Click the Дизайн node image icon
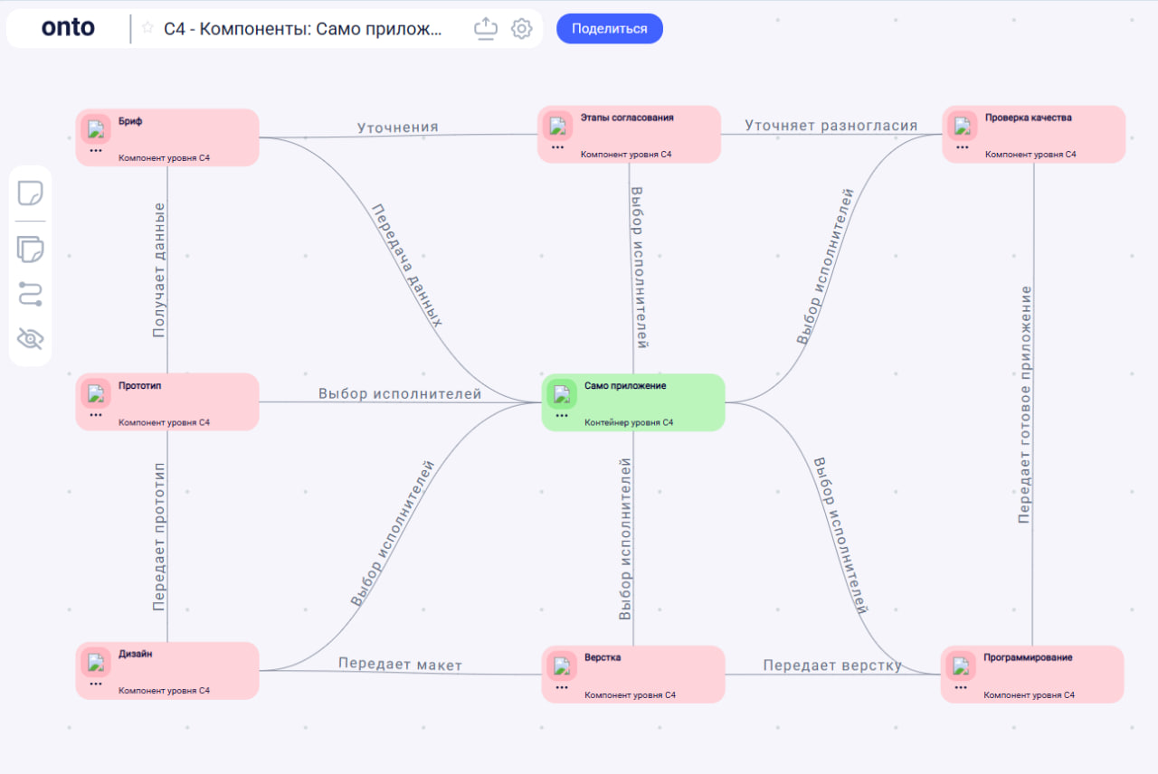The width and height of the screenshot is (1158, 774). click(x=96, y=662)
